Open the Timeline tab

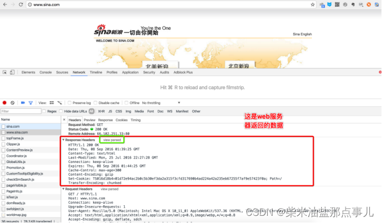96,72
